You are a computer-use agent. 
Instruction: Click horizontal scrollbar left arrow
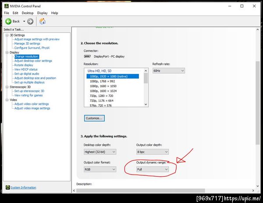tap(74, 191)
